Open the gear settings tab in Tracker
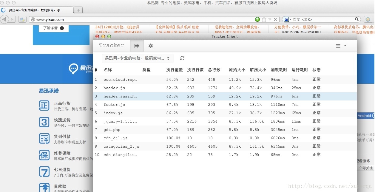 click(151, 46)
